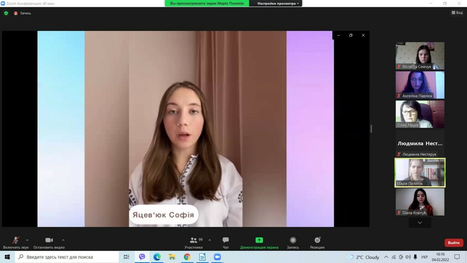
Task: Click the green Share Screen icon
Action: coord(259,240)
